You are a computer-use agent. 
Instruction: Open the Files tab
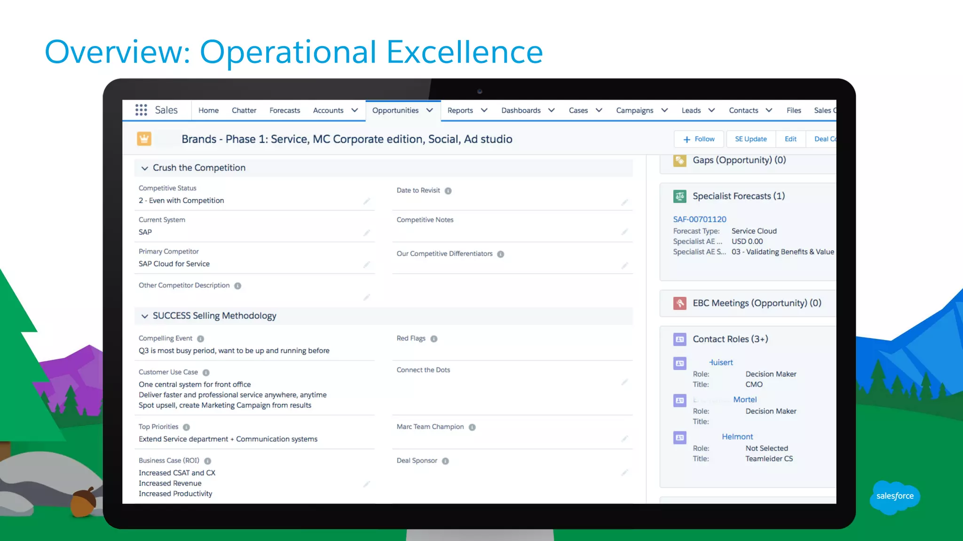pos(794,110)
